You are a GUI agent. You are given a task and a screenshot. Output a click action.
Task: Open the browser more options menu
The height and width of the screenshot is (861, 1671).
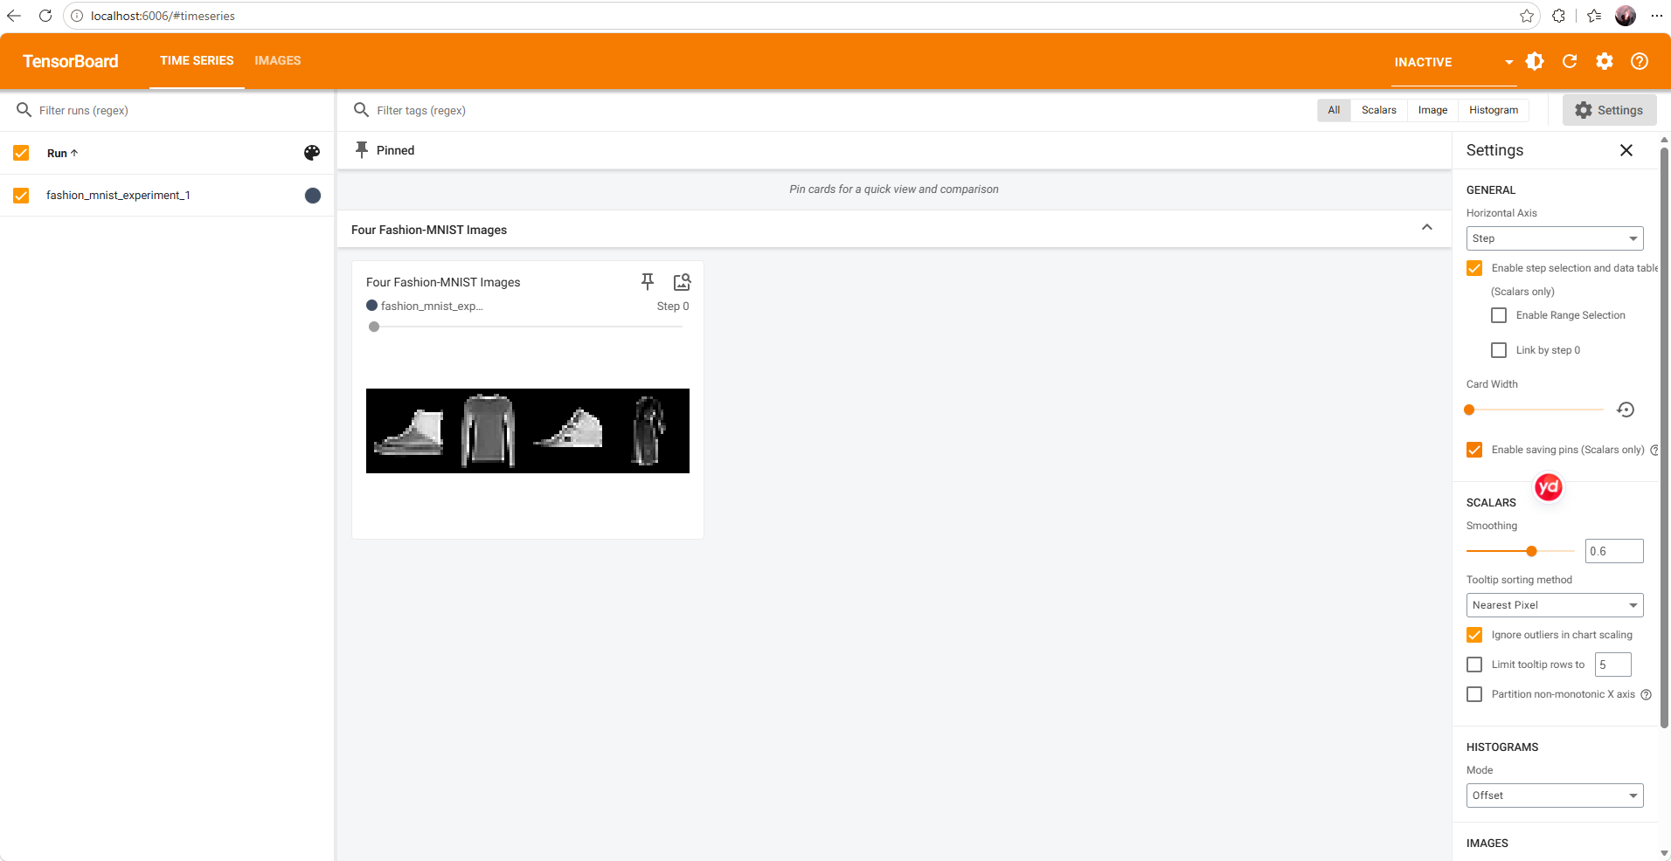(x=1656, y=16)
